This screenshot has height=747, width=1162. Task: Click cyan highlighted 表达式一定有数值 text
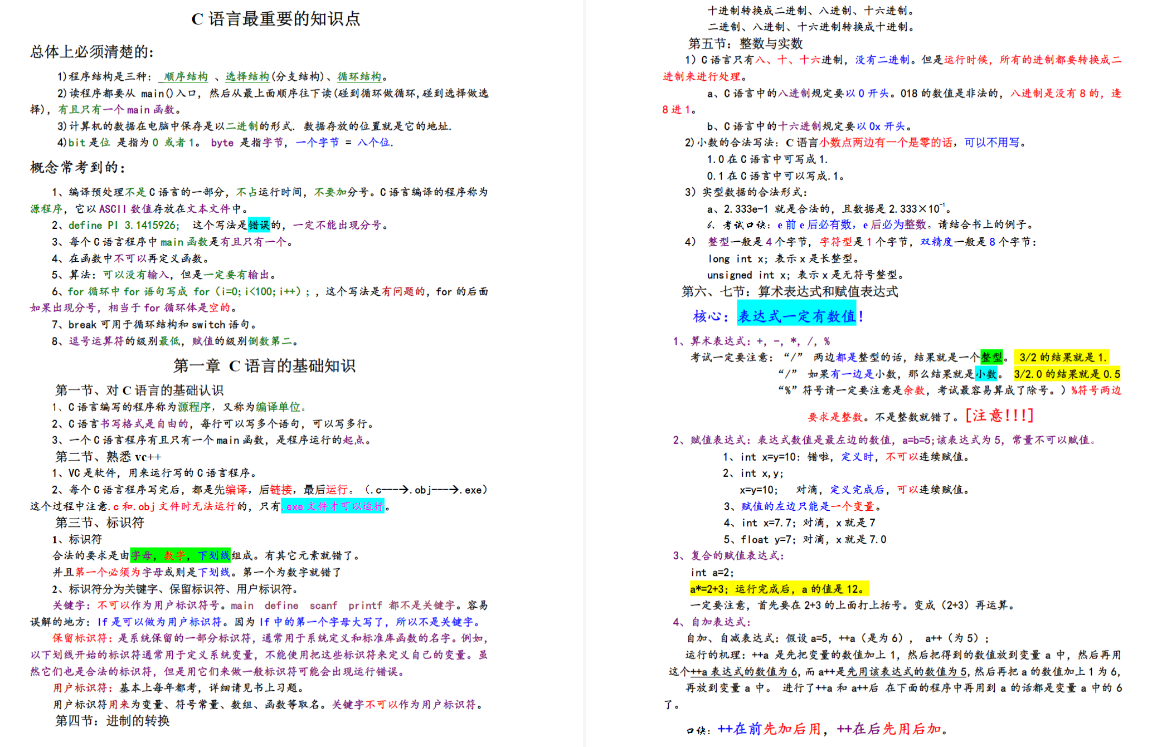[x=797, y=316]
